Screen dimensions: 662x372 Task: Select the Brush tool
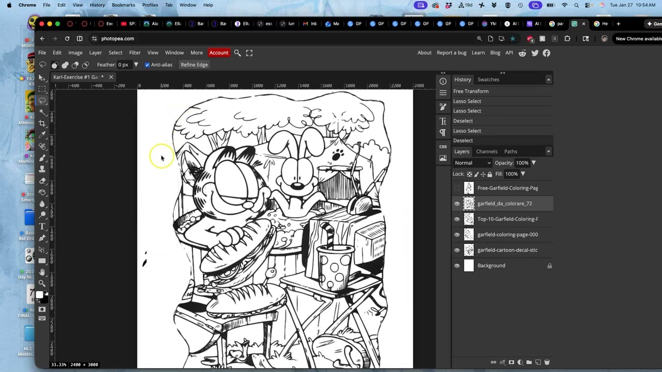(x=42, y=158)
